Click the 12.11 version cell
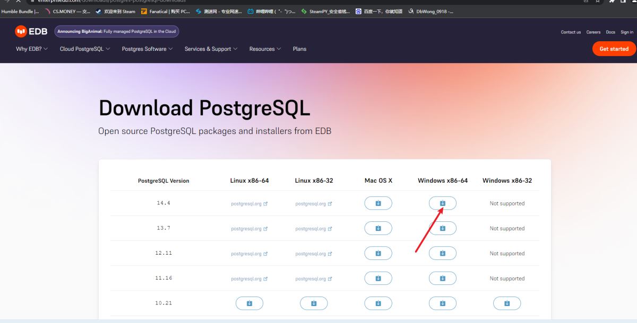637x323 pixels. tap(163, 253)
